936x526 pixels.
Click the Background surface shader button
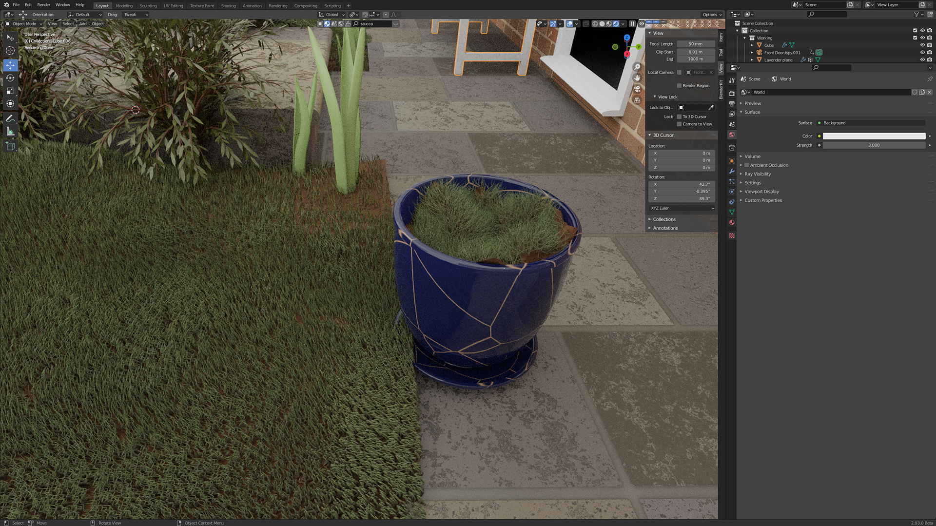[x=874, y=123]
